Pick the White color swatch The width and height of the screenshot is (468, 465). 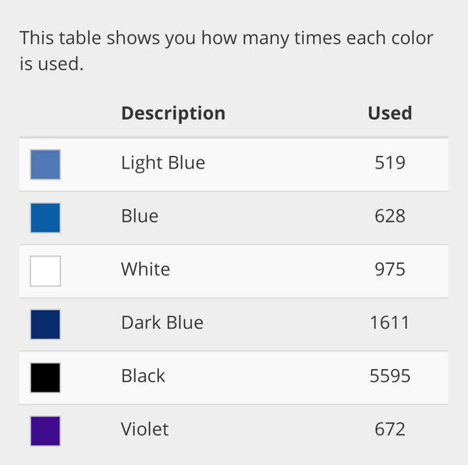(x=45, y=271)
